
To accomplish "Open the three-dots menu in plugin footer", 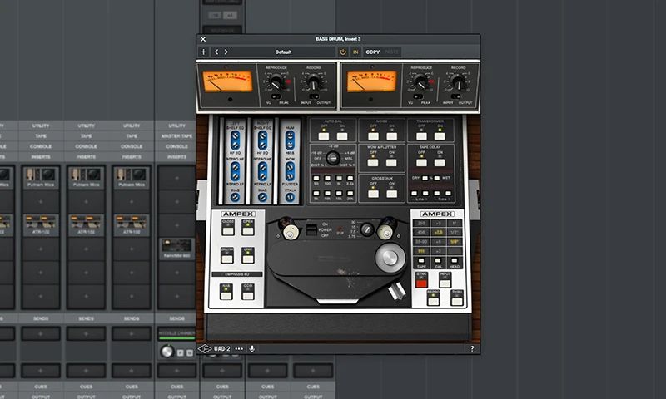I will (x=239, y=348).
